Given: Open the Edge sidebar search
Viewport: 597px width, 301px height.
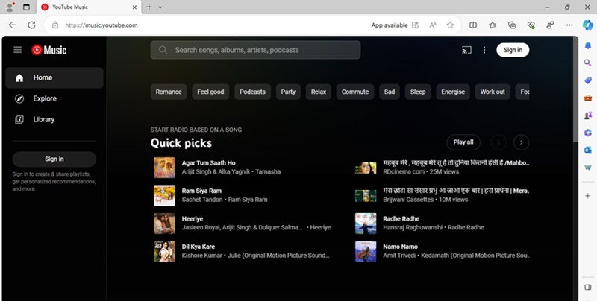Looking at the screenshot, I should click(x=588, y=63).
